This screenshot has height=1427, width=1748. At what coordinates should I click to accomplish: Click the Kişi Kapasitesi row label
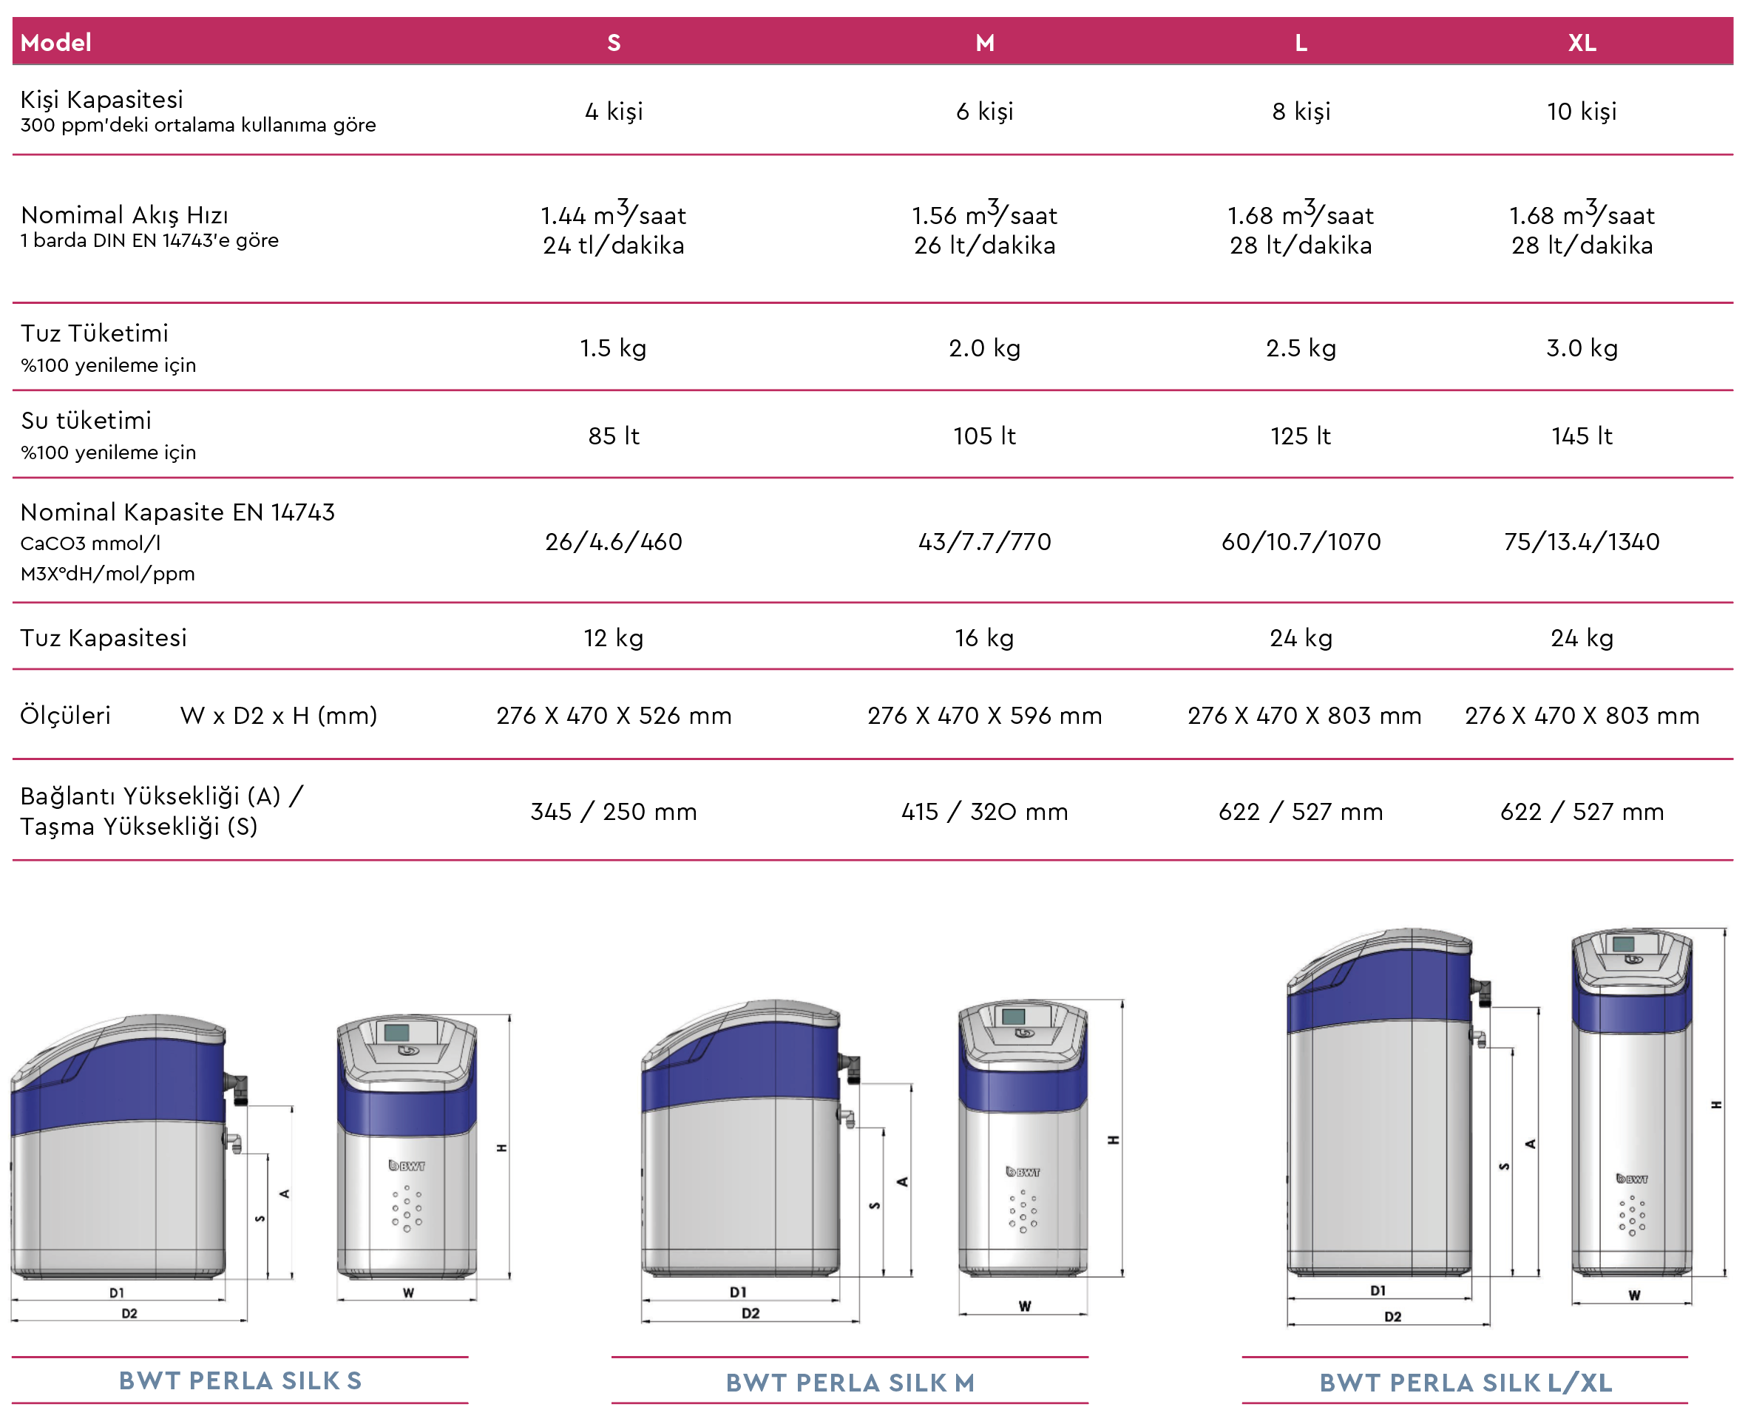(102, 100)
